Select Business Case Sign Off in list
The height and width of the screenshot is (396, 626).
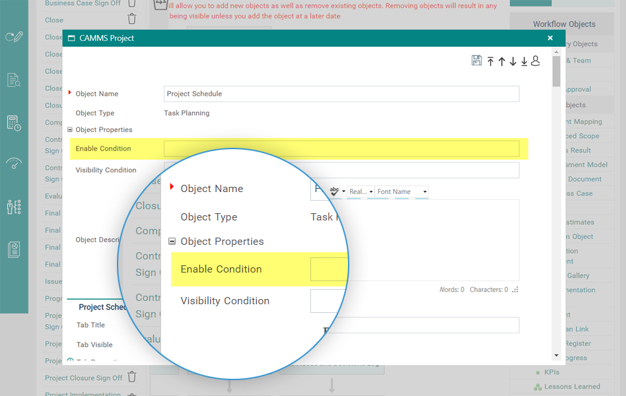pyautogui.click(x=83, y=3)
